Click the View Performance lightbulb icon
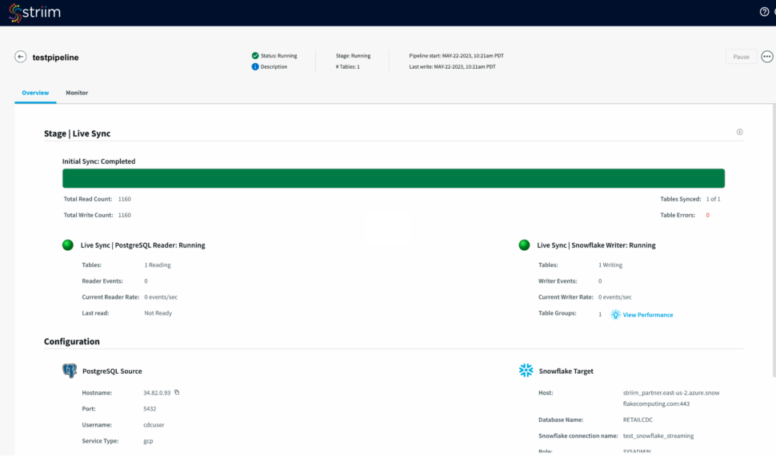Screen dimensions: 776x465 615,315
